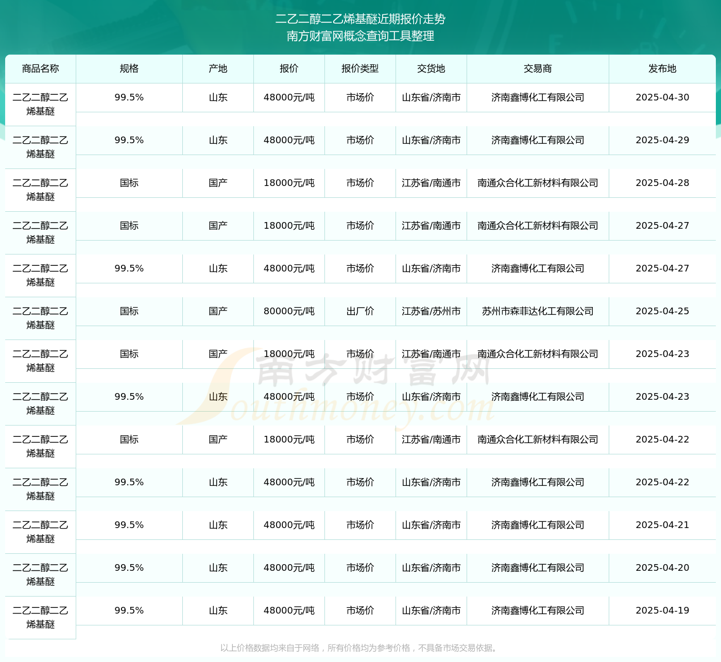Select the 交货地 column header
Viewport: 721px width, 662px height.
click(432, 69)
